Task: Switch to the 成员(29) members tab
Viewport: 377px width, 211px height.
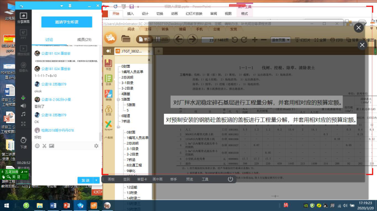Action: click(x=84, y=40)
